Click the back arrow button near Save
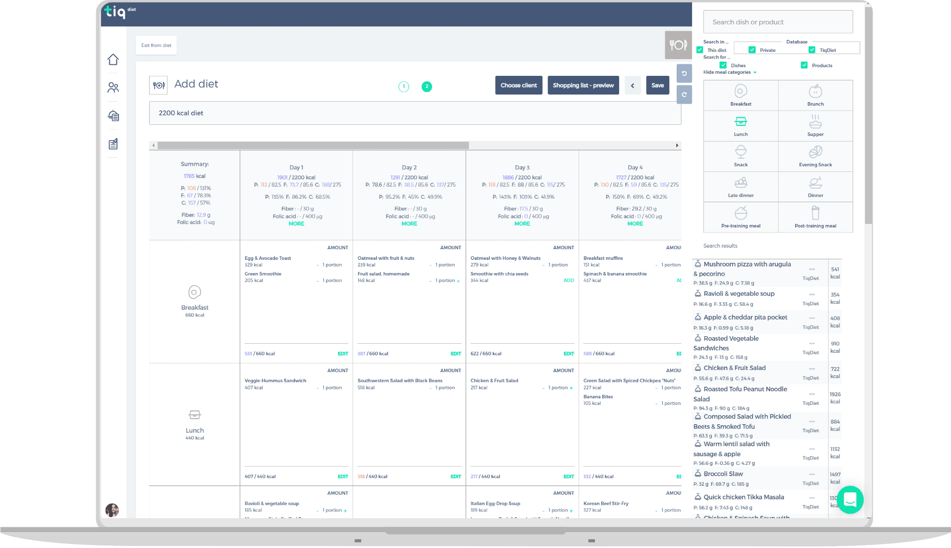This screenshot has width=951, height=548. (x=632, y=85)
